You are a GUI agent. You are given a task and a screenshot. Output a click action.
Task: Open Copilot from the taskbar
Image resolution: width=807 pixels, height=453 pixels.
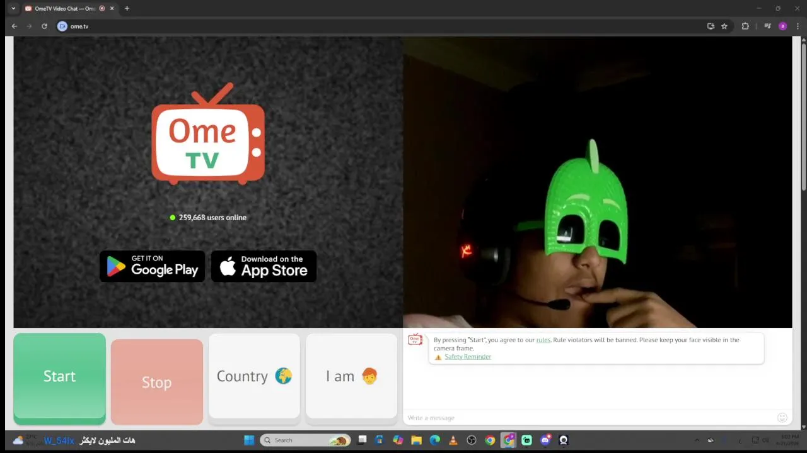pyautogui.click(x=398, y=440)
